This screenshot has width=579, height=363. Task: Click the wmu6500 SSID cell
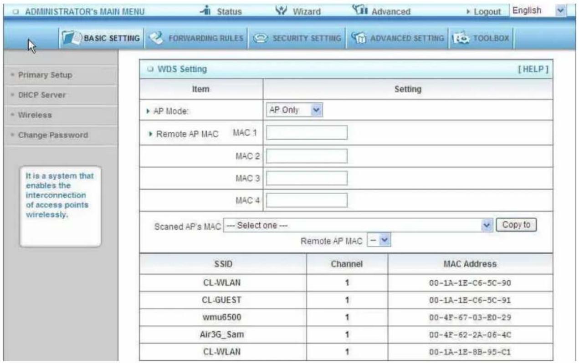click(223, 318)
